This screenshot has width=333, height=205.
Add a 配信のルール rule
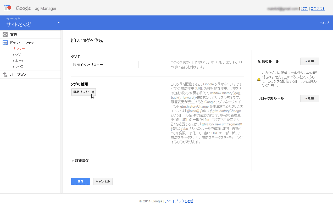[x=309, y=61]
